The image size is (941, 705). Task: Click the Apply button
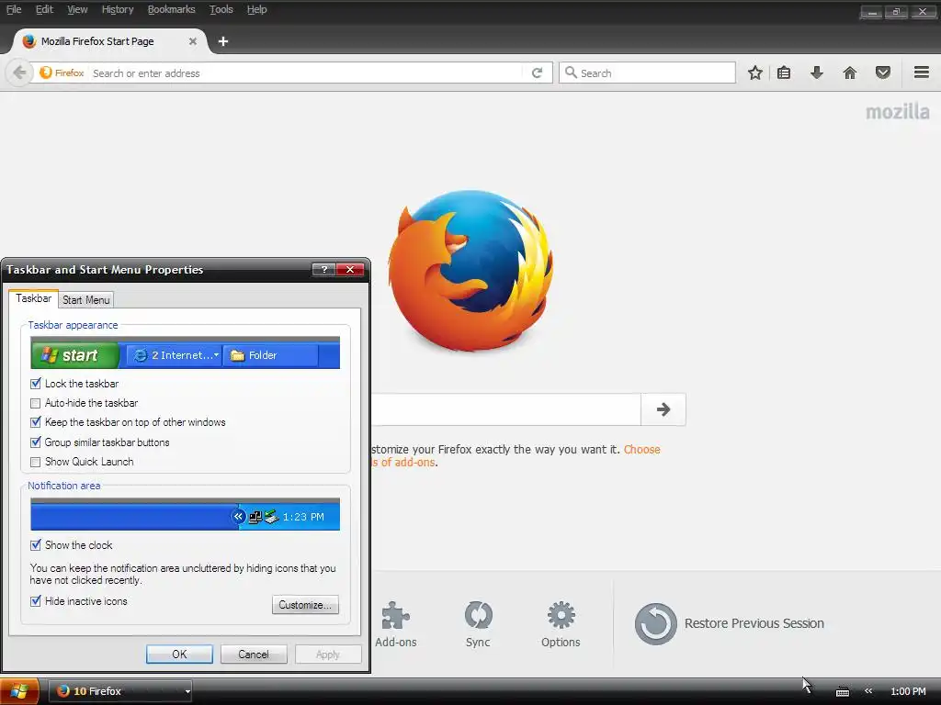click(328, 654)
